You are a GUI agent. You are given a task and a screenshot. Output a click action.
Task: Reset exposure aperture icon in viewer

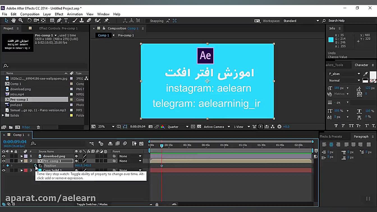tap(279, 127)
